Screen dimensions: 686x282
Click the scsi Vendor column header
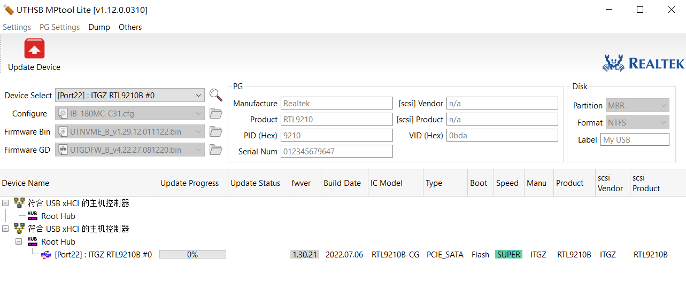613,183
